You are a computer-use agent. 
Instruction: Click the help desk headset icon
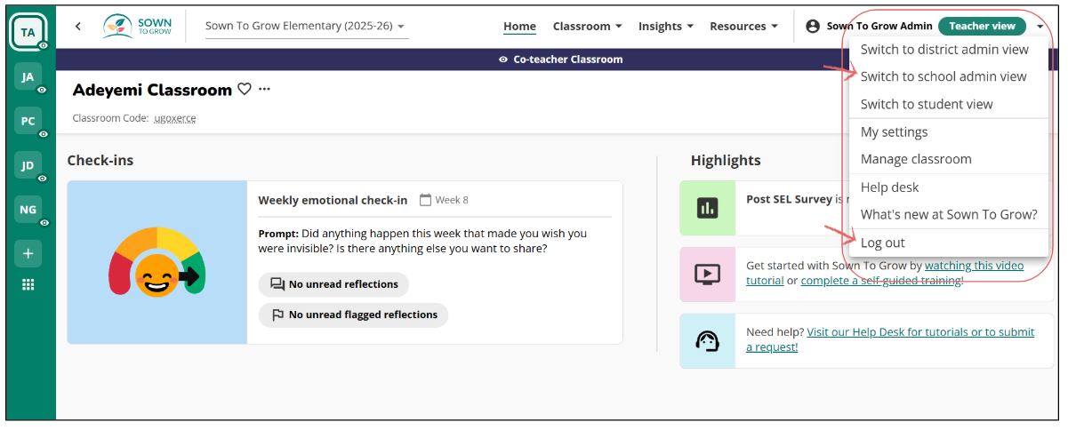click(x=708, y=341)
